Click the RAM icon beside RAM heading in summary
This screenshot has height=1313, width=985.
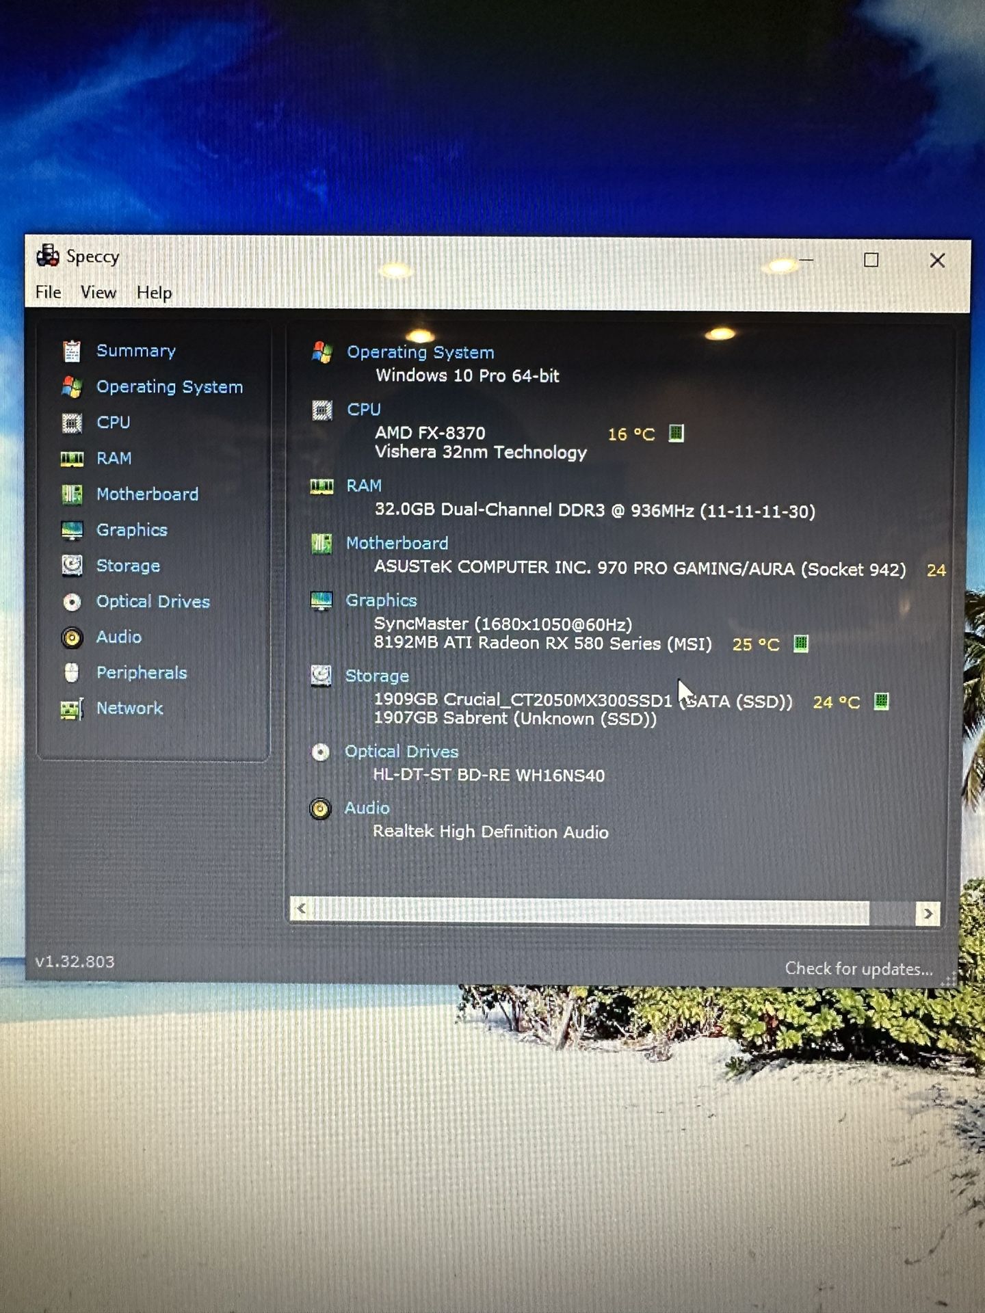[x=321, y=486]
